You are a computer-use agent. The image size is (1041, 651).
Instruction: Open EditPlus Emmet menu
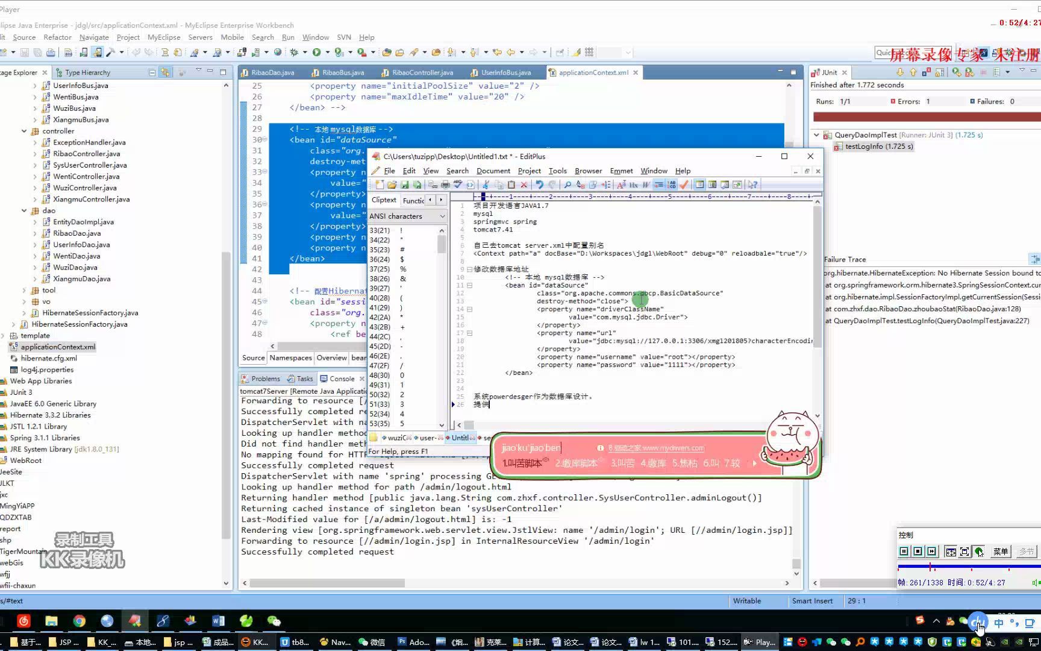click(621, 171)
